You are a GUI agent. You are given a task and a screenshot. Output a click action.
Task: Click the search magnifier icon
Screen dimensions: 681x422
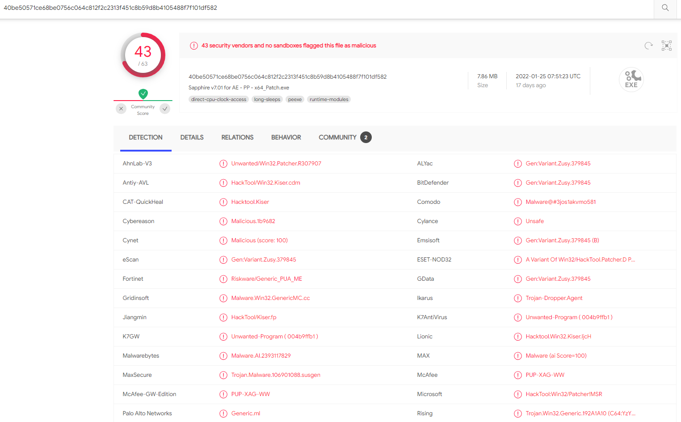[665, 8]
